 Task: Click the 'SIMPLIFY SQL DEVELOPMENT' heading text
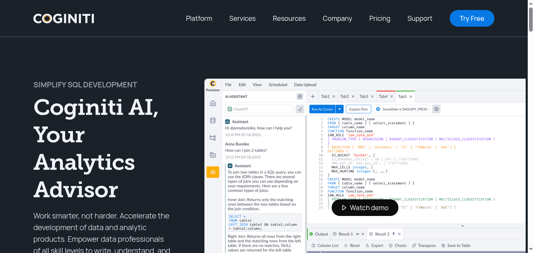coord(85,85)
